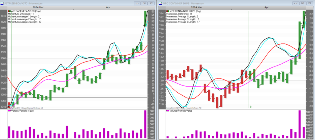The height and width of the screenshot is (140, 315).
Task: Click the MPC Container Ships window system icon
Action: click(160, 2)
